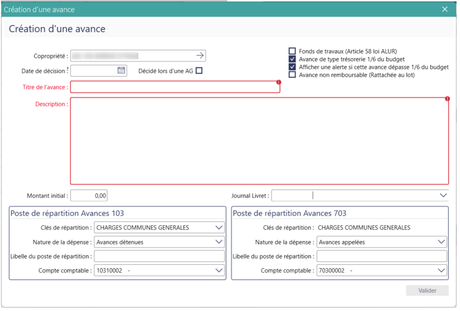Viewport: 460px width, 311px height.
Task: Open Clés de répartition dropdown in Avances 103
Action: point(218,227)
